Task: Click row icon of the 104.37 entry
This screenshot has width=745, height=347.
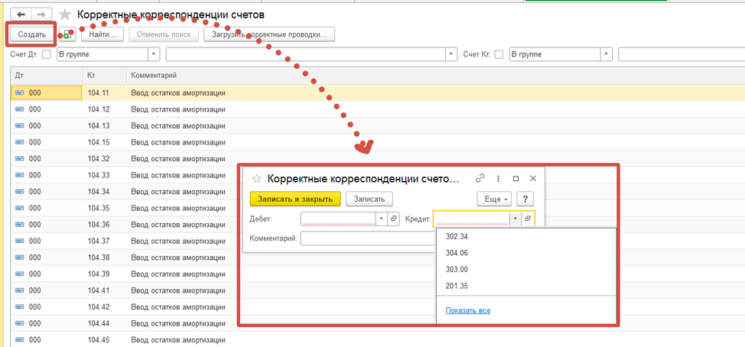Action: 19,242
